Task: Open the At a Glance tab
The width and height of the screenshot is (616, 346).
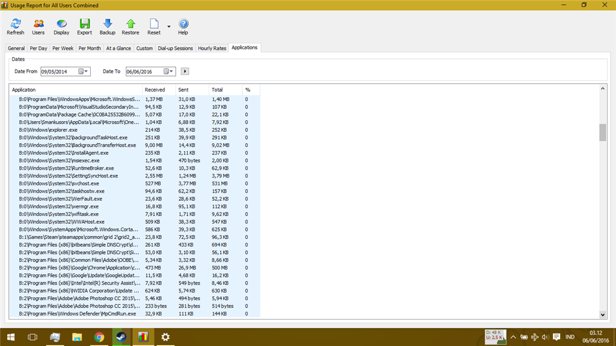Action: [119, 48]
